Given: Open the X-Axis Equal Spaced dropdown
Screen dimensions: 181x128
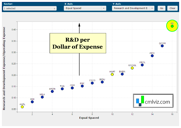Looking at the screenshot, I should pos(85,8).
